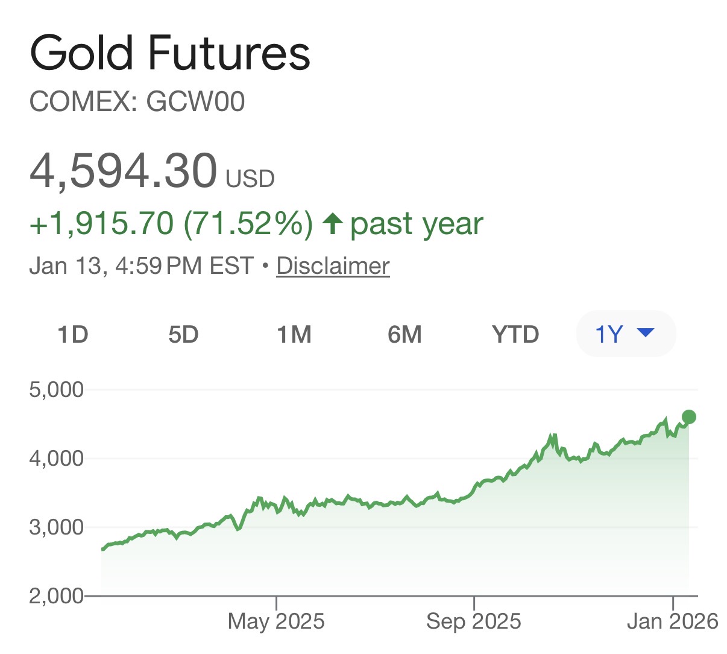This screenshot has width=727, height=654.
Task: Click the May 2025 axis marker
Action: click(276, 621)
